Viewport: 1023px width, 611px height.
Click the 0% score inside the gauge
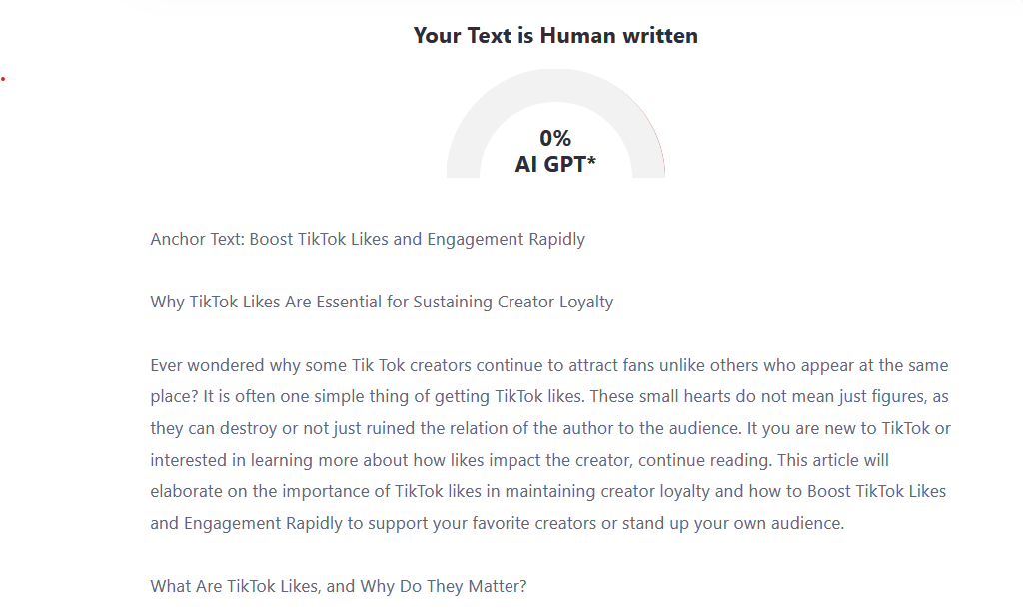tap(555, 139)
